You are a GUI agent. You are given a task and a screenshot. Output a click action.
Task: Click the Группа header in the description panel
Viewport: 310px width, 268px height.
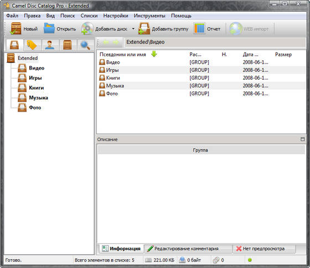(201, 150)
